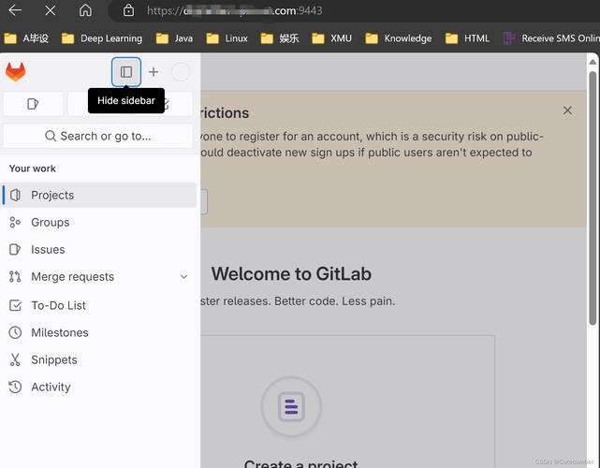Screen dimensions: 600x468
Task: Click the Create a project heading
Action: [x=300, y=464]
